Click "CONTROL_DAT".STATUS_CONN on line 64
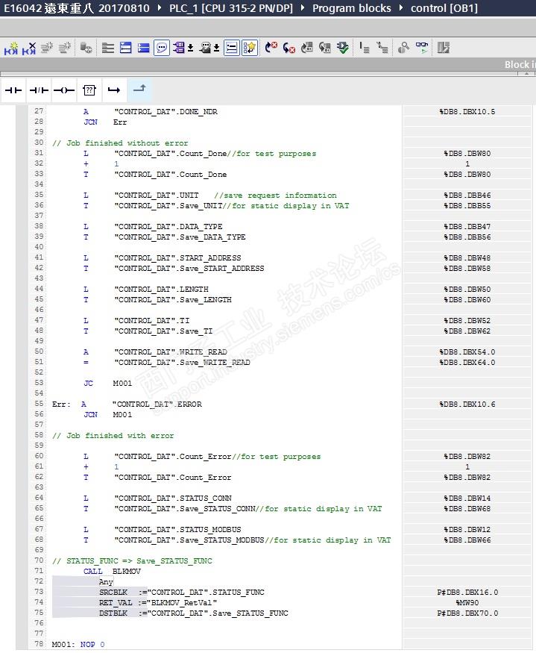 173,498
